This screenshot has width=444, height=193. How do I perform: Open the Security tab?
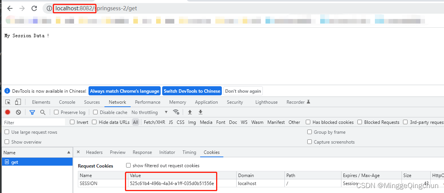coord(235,102)
